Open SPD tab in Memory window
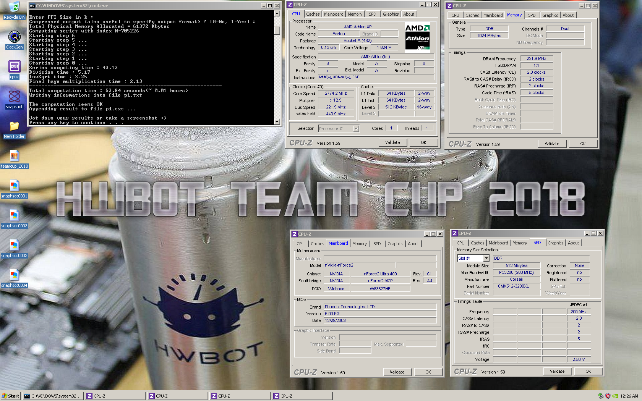Viewport: 642px width, 401px height. (532, 15)
